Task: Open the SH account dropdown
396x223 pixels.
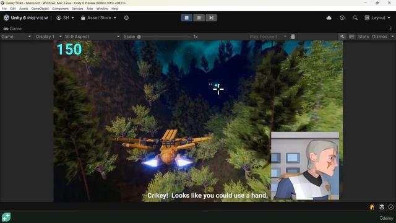Action: 65,18
